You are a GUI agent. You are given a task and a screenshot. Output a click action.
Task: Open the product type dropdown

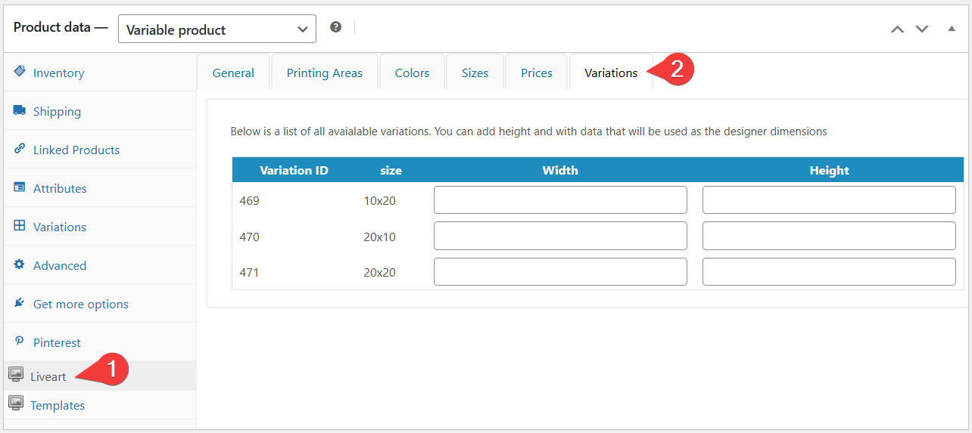coord(217,29)
